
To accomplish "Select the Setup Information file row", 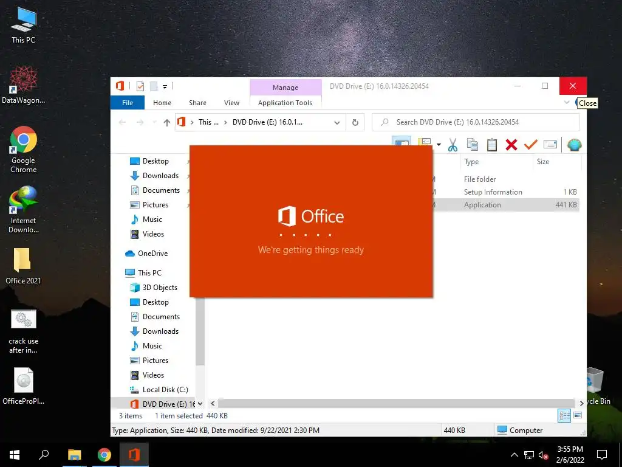I will point(493,192).
